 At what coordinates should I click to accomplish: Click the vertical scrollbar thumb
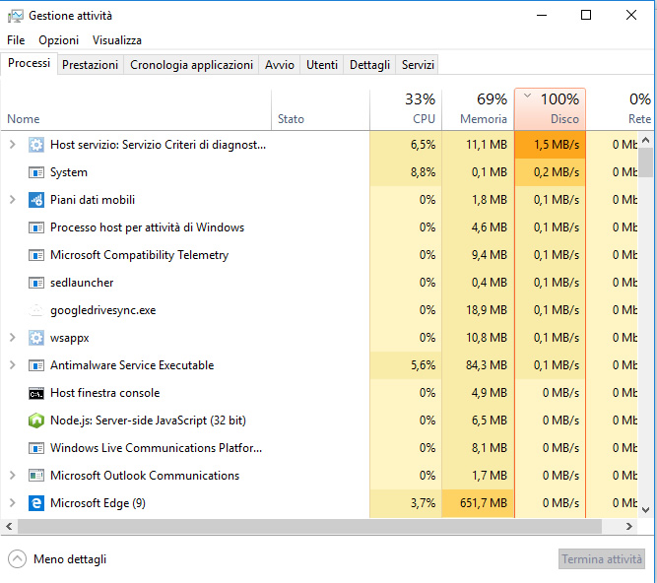tap(646, 162)
